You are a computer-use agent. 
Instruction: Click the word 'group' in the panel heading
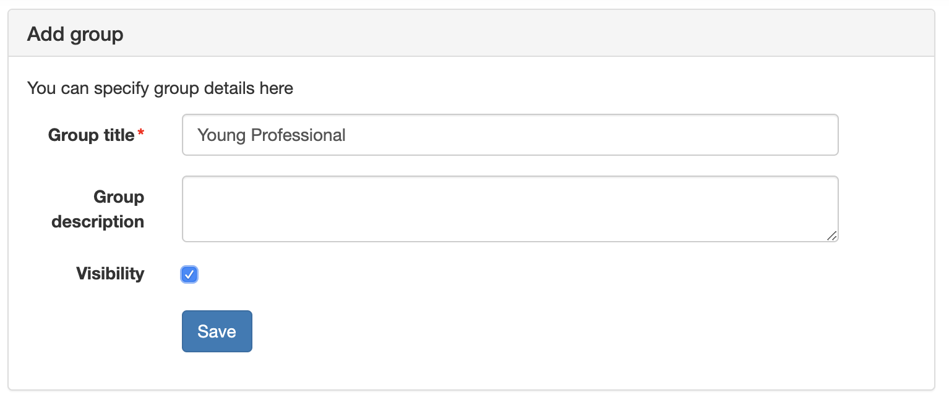[97, 35]
